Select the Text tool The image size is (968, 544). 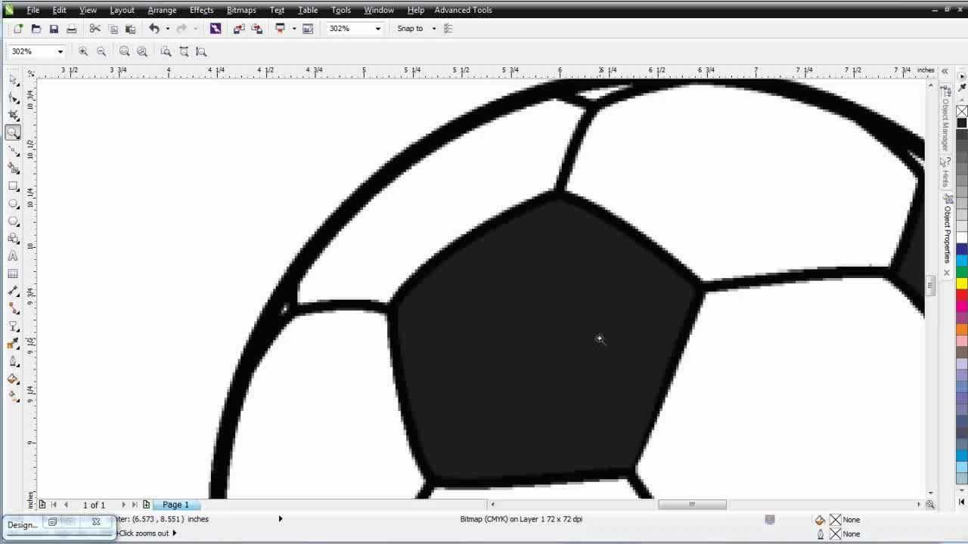[13, 255]
